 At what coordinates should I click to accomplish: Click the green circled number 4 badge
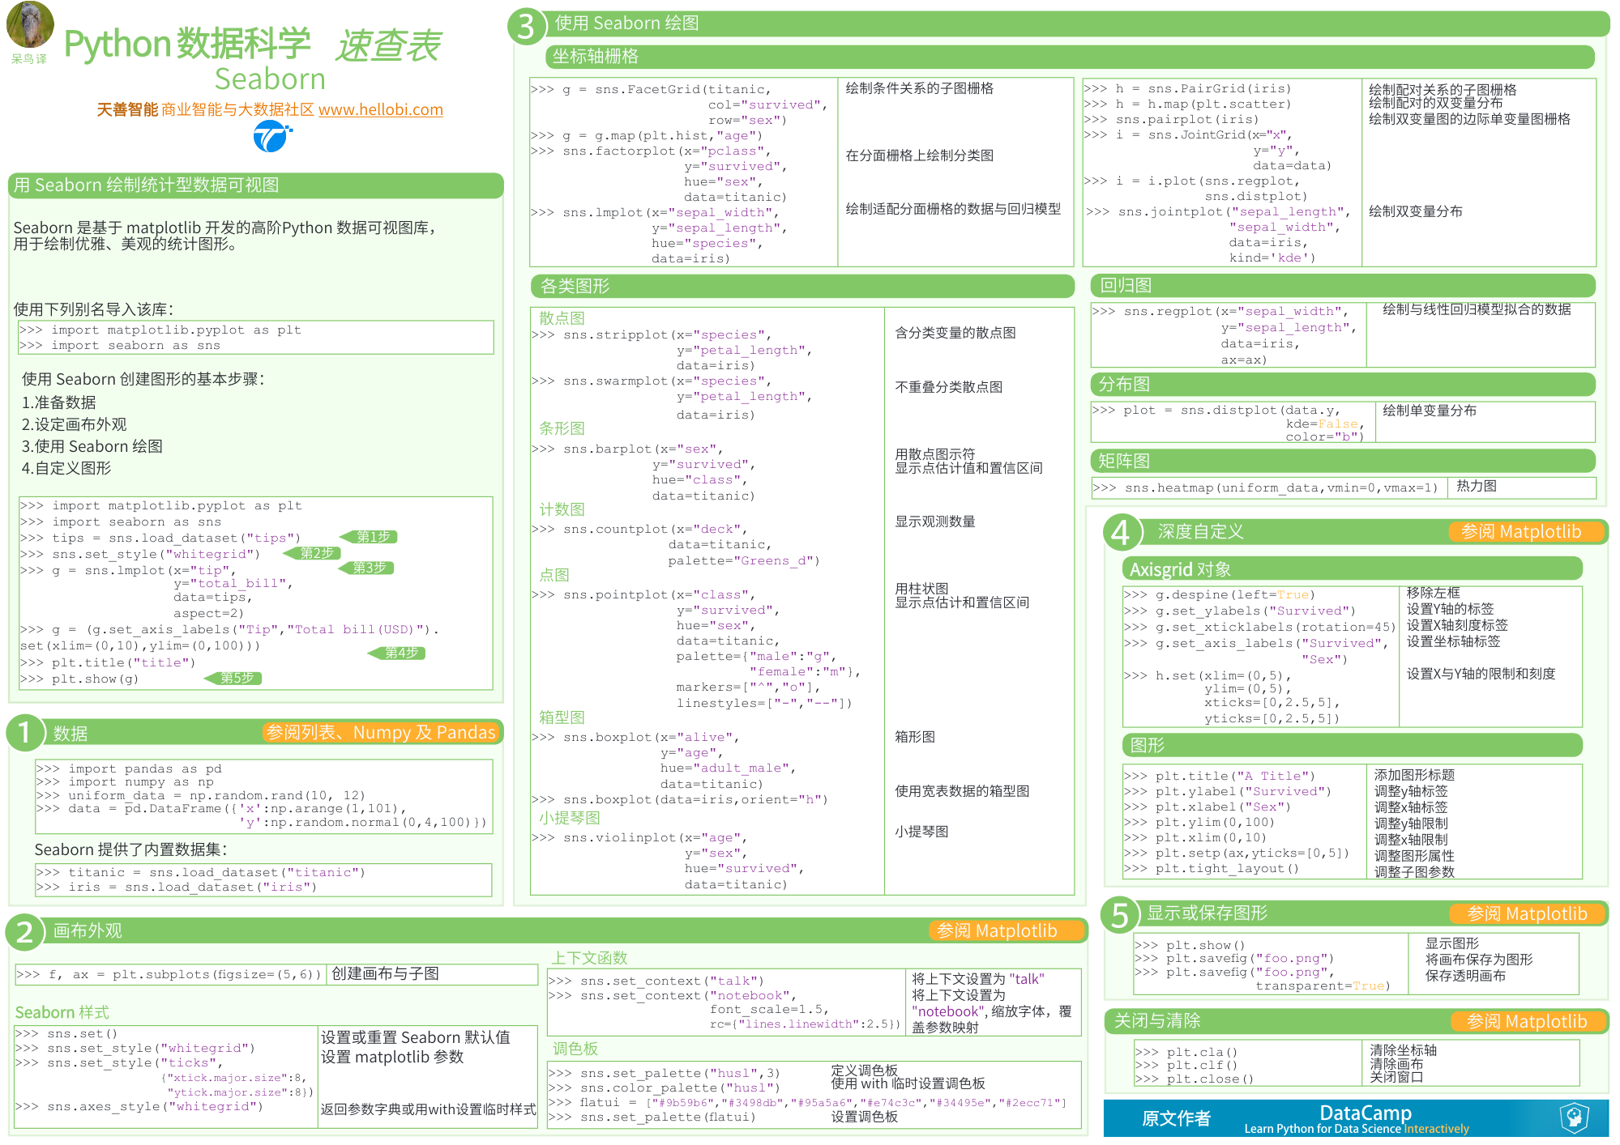1121,533
